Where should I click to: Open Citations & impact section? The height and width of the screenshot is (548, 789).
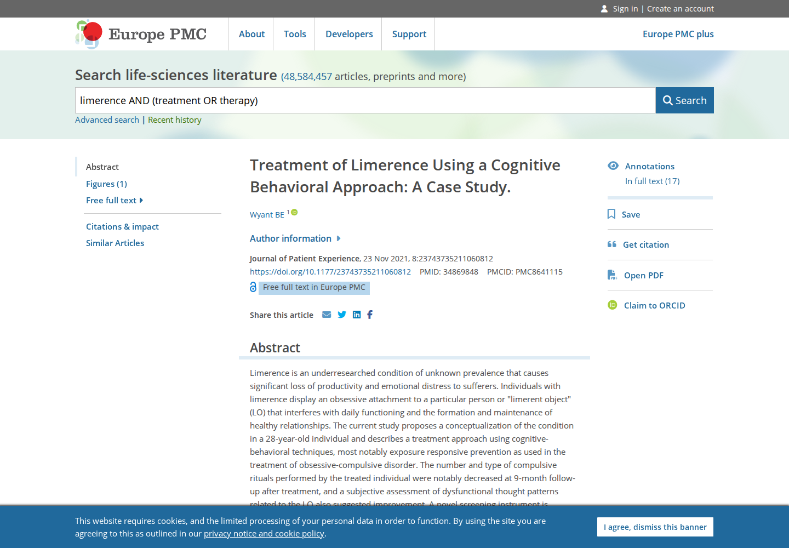click(122, 227)
